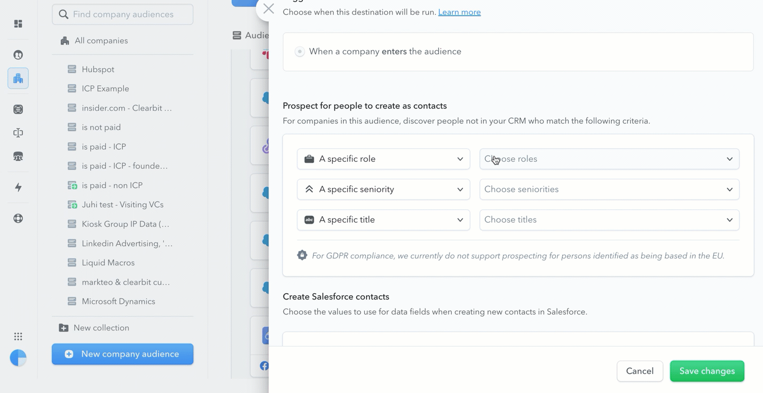The width and height of the screenshot is (763, 393).
Task: Select the 'ICP Example' audience
Action: tap(105, 89)
